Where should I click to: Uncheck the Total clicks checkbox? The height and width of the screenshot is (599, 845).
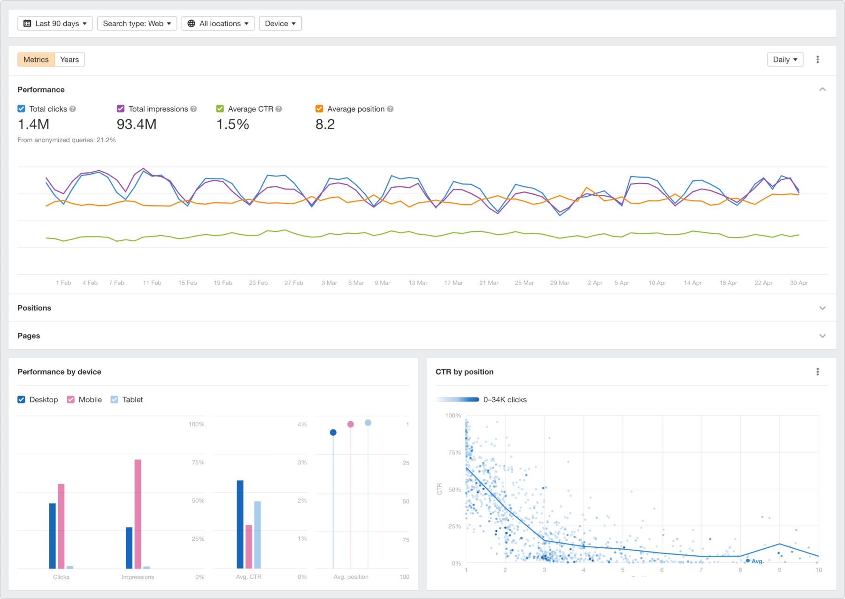click(x=22, y=109)
